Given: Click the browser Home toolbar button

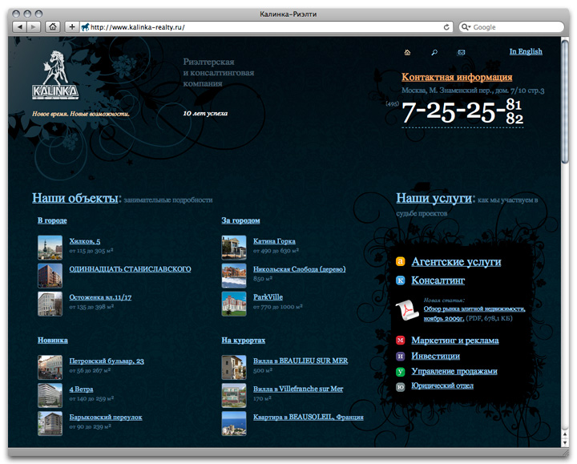Looking at the screenshot, I should coord(52,26).
